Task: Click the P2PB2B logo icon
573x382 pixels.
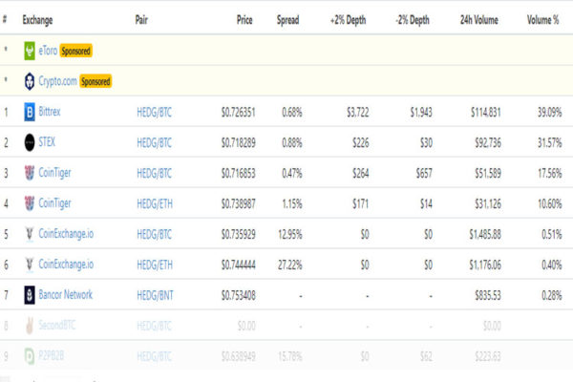Action: tap(30, 356)
